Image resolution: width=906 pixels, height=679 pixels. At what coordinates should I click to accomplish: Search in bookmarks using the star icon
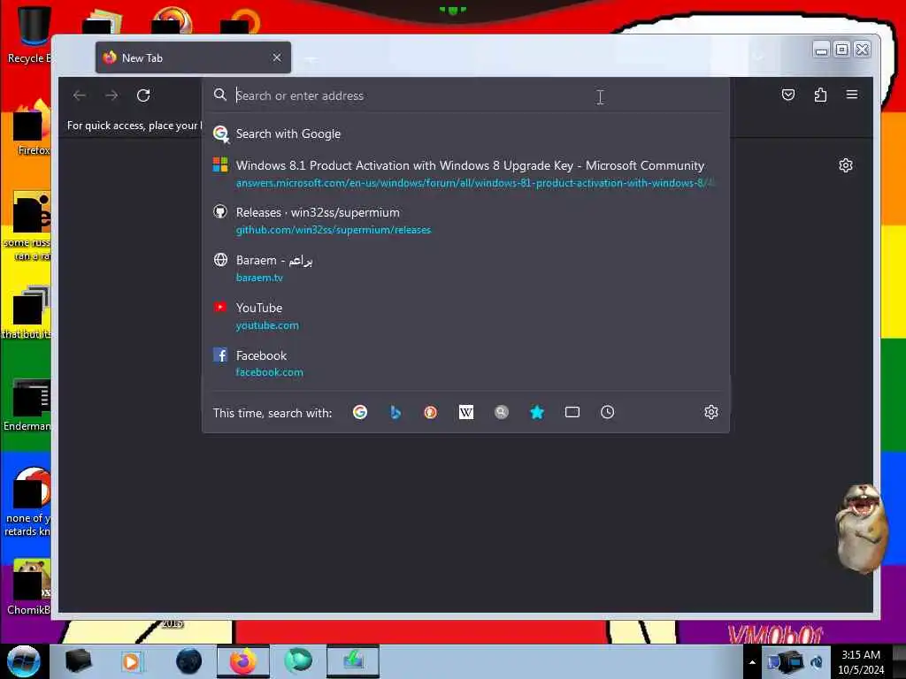(x=537, y=412)
